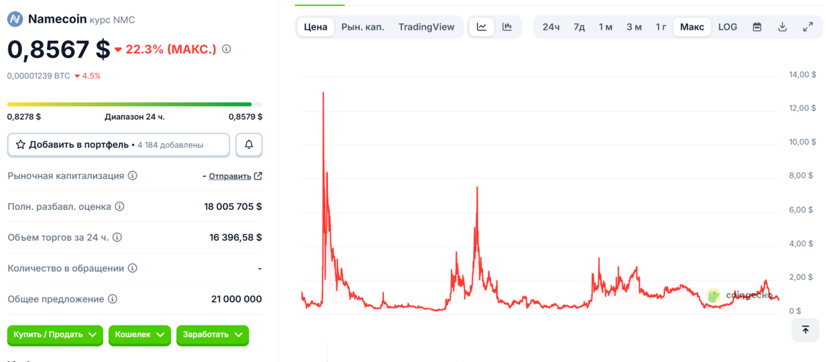Click the 0,00001239 BTC value

[39, 76]
